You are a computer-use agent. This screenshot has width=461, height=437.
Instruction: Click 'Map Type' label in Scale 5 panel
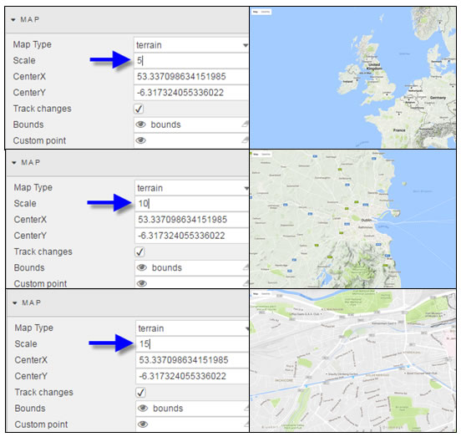[x=32, y=44]
